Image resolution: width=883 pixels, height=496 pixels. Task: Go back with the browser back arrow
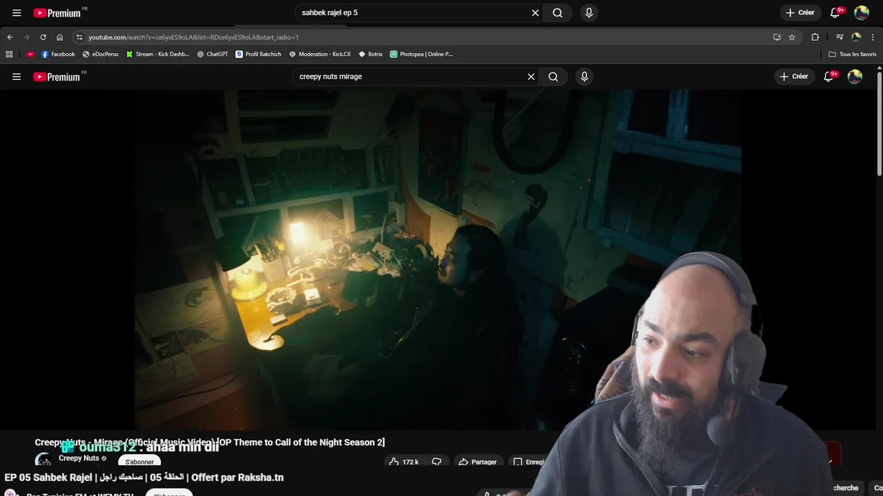(x=10, y=37)
